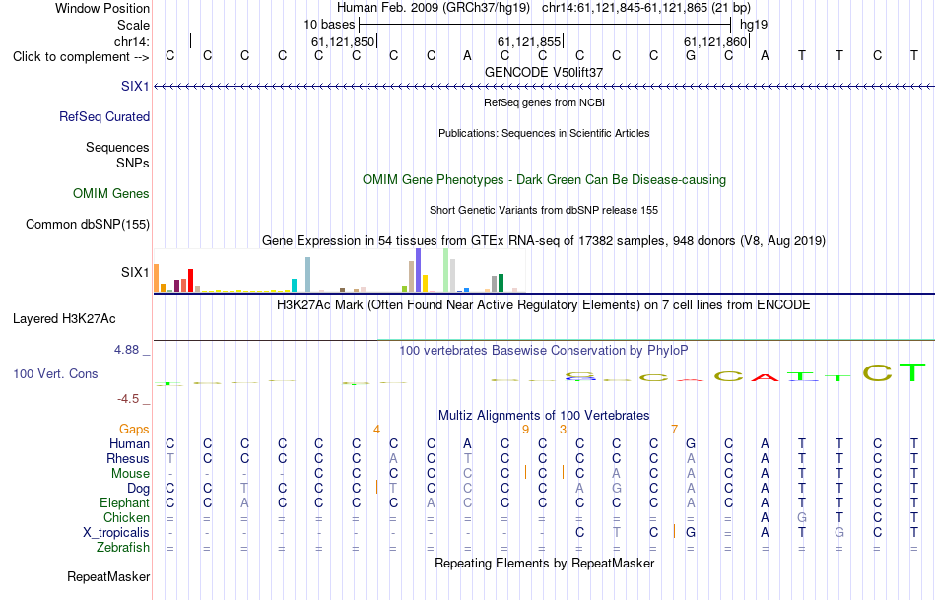The height and width of the screenshot is (600, 936).
Task: Click 'Publications: Sequences in Scientific Articles' title
Action: tap(544, 133)
